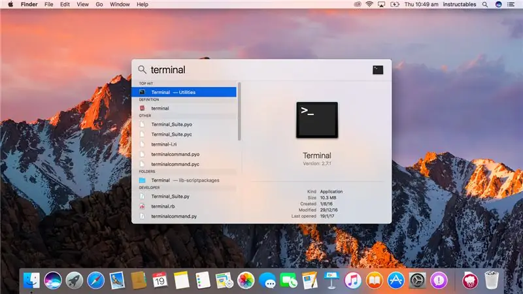
Task: Select terminal dictionary definition result
Action: (x=184, y=108)
